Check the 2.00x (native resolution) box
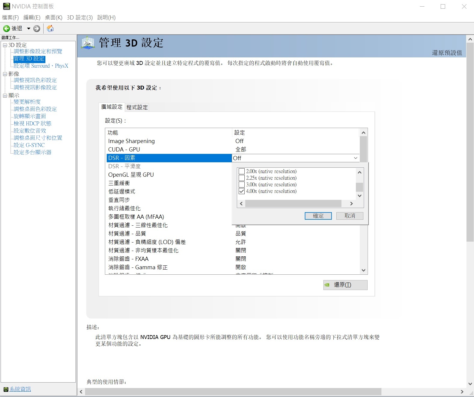474x397 pixels. click(x=242, y=171)
